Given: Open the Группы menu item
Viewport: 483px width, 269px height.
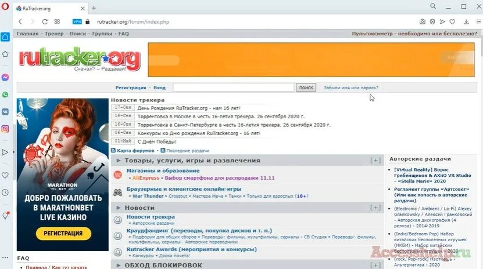Looking at the screenshot, I should (x=102, y=34).
